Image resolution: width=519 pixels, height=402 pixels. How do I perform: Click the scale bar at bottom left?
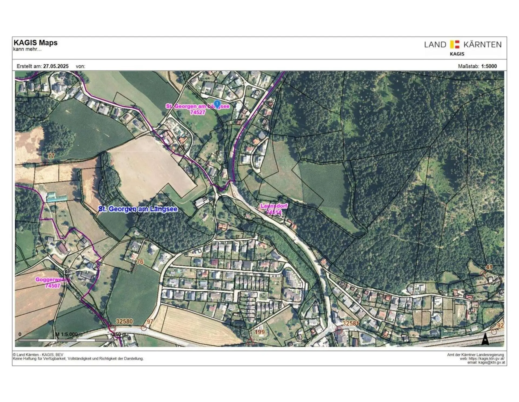coord(66,340)
